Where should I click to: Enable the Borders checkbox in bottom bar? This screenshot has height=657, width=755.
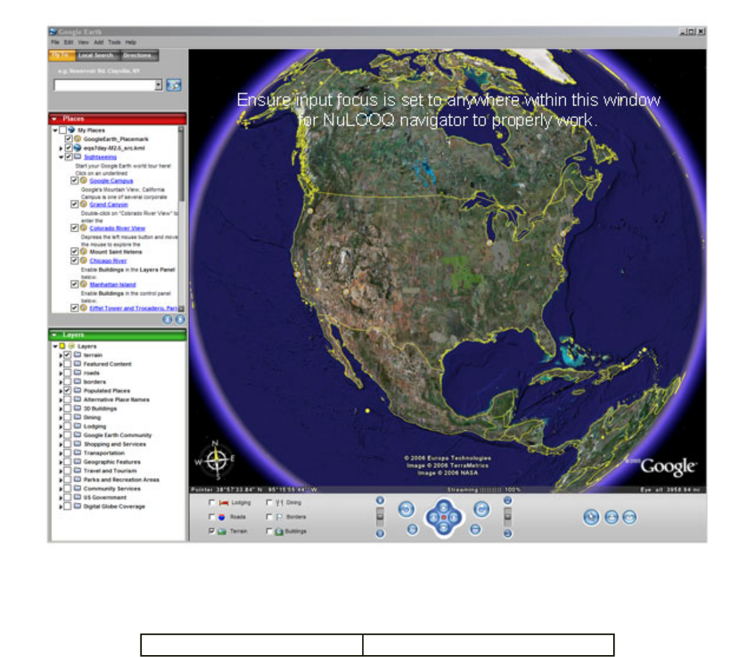(x=269, y=517)
